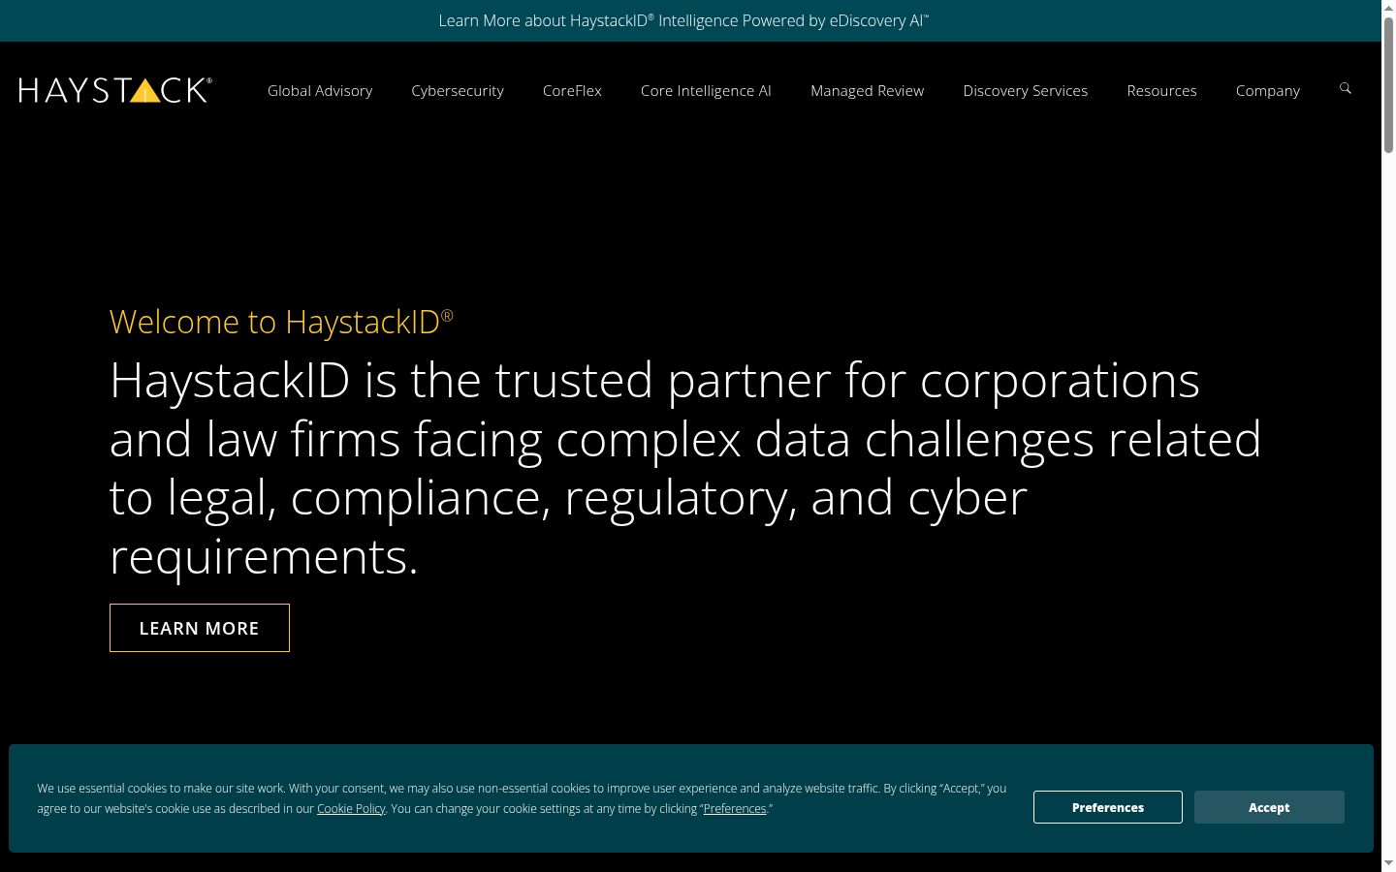The height and width of the screenshot is (872, 1396).
Task: Open the Resources menu
Action: pos(1161,90)
